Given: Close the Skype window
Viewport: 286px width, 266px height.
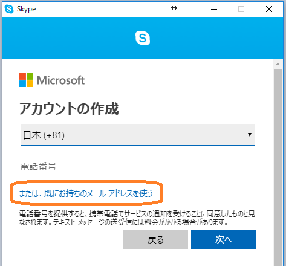Looking at the screenshot, I should coord(269,9).
